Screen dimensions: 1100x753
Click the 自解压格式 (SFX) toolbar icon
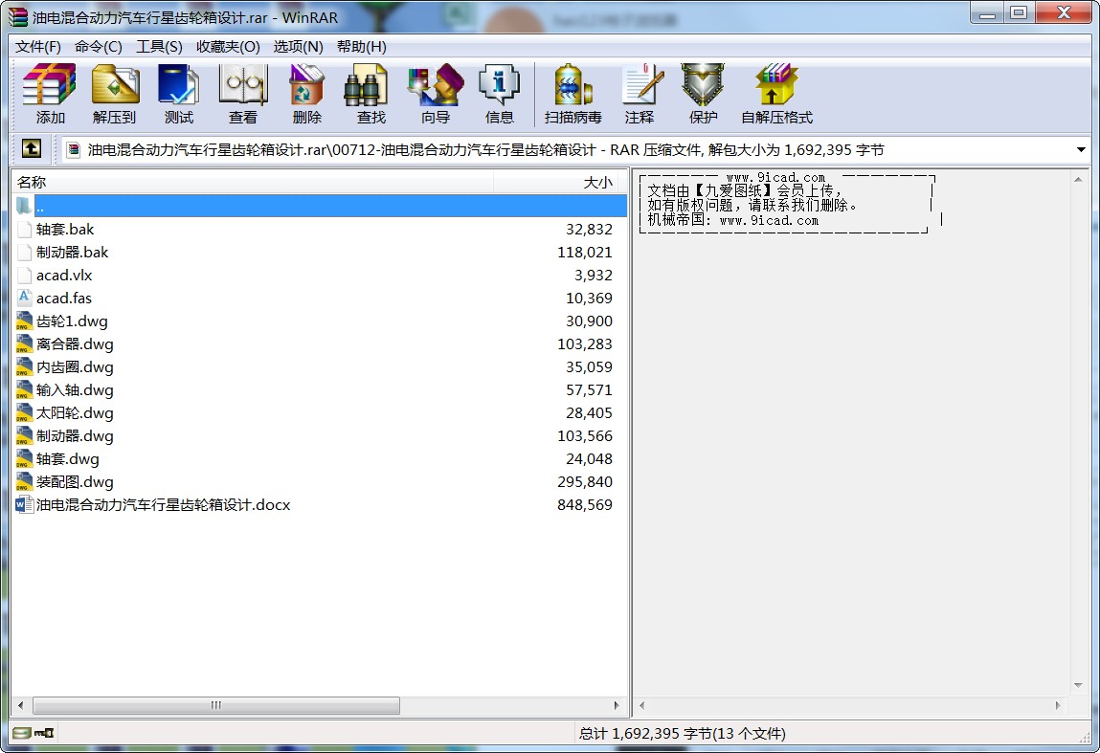[x=776, y=85]
